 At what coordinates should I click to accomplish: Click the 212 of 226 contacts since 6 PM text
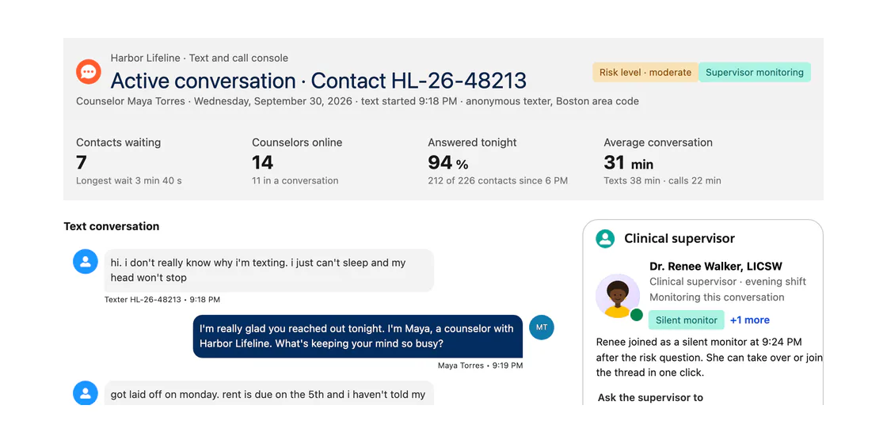coord(498,181)
